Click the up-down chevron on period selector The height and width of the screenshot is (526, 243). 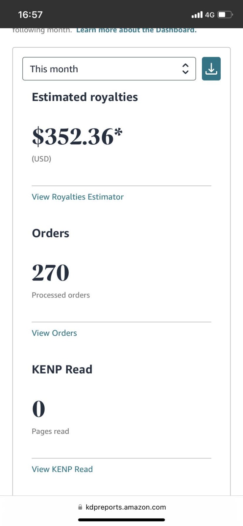185,69
